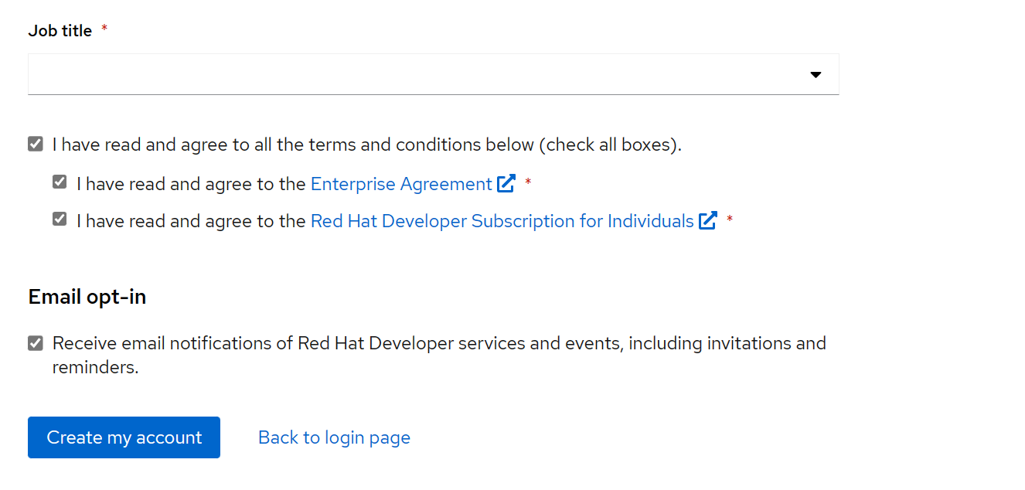Click required asterisk beside Job title
The image size is (1025, 490).
click(x=104, y=29)
